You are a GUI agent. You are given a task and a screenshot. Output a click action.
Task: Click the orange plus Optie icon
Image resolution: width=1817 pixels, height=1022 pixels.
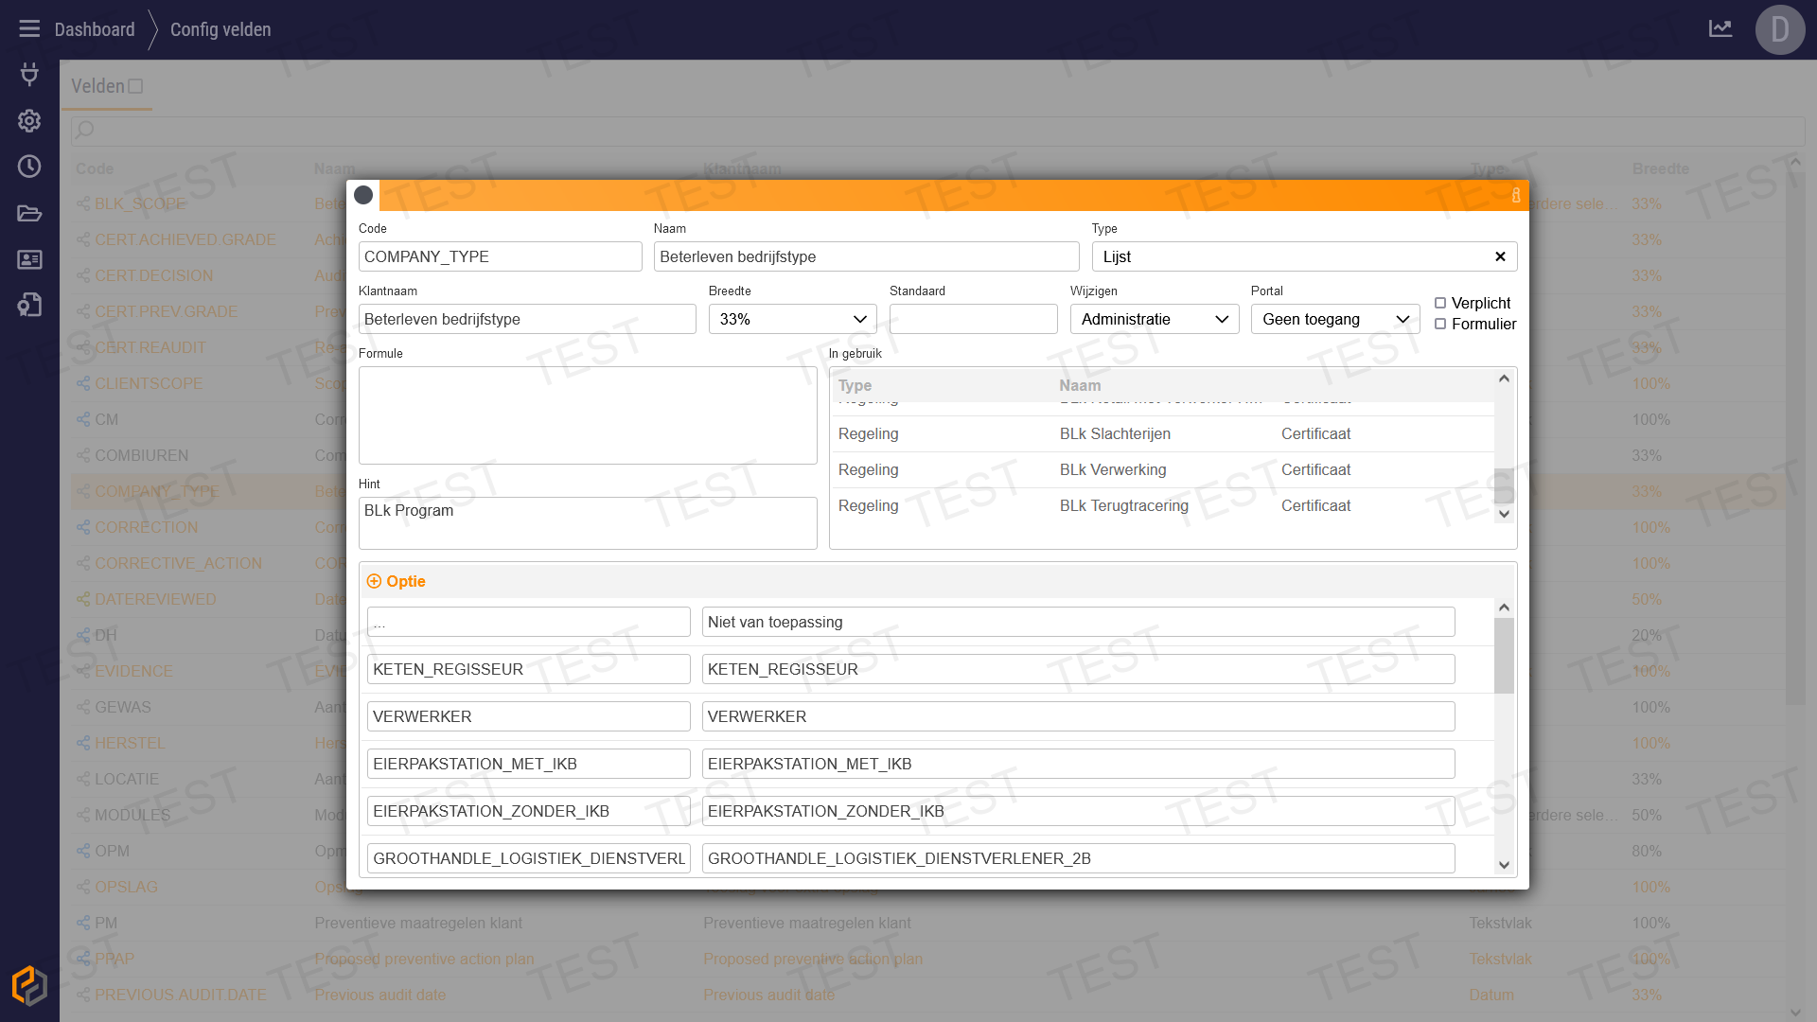[374, 581]
